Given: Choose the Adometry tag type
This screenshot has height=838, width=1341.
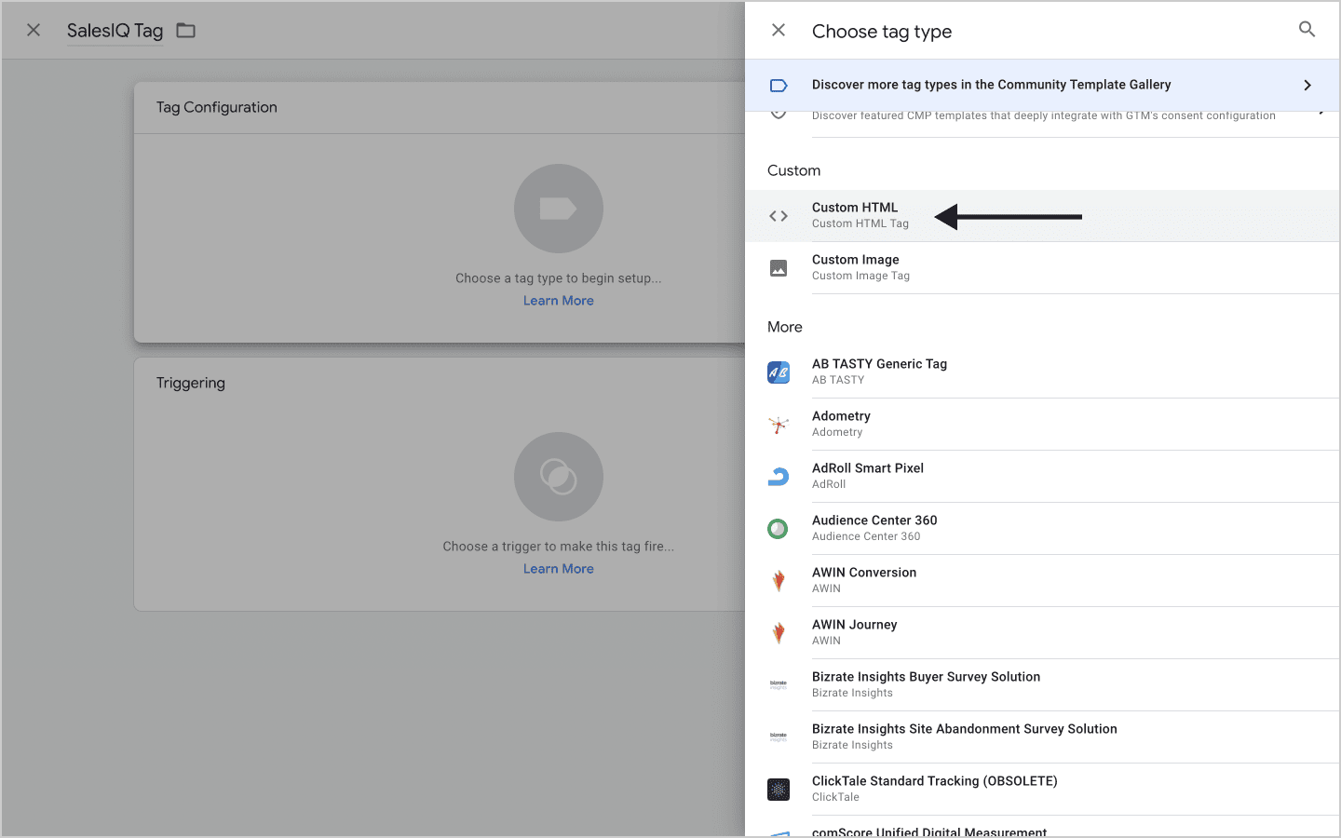Looking at the screenshot, I should (x=1043, y=425).
